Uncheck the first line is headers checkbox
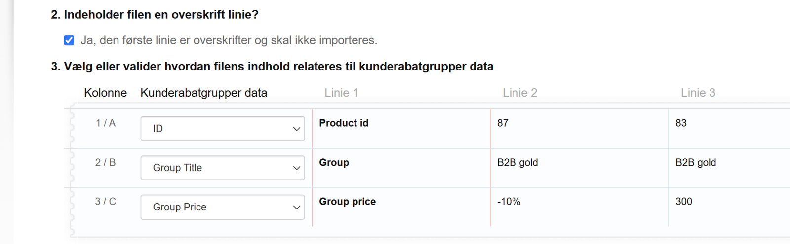 69,40
